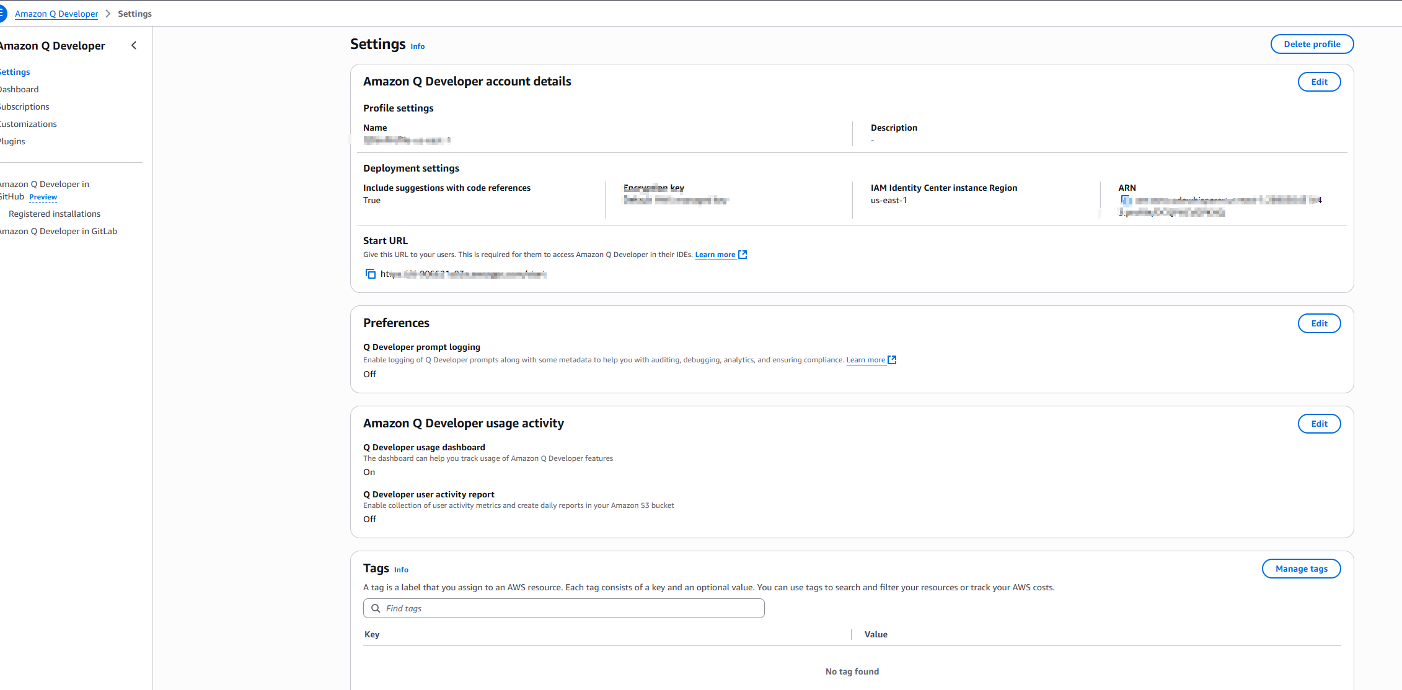The width and height of the screenshot is (1402, 690).
Task: Open Info beside the Tags heading
Action: pos(401,569)
